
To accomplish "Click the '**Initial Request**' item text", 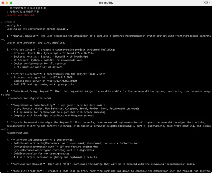I will click(x=25, y=36).
